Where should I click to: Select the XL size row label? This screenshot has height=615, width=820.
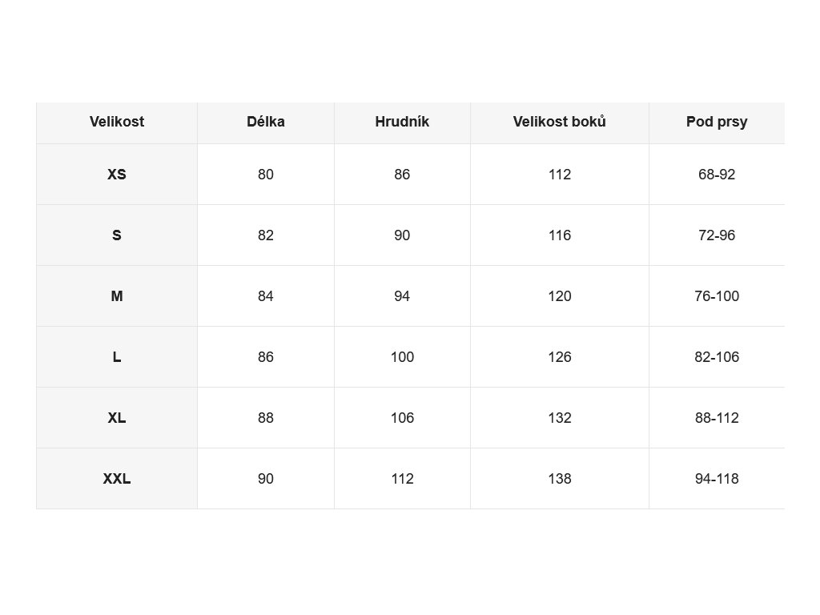pyautogui.click(x=117, y=418)
